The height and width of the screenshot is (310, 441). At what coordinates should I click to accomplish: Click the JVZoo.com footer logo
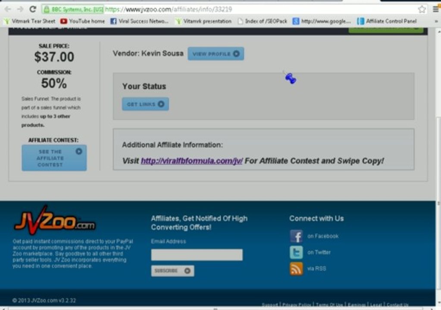[55, 220]
